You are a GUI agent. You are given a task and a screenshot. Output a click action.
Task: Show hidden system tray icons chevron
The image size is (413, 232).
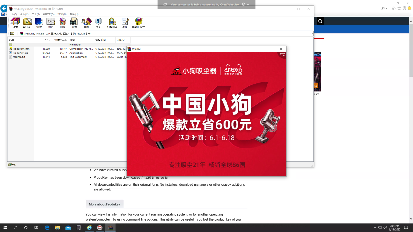coord(375,228)
